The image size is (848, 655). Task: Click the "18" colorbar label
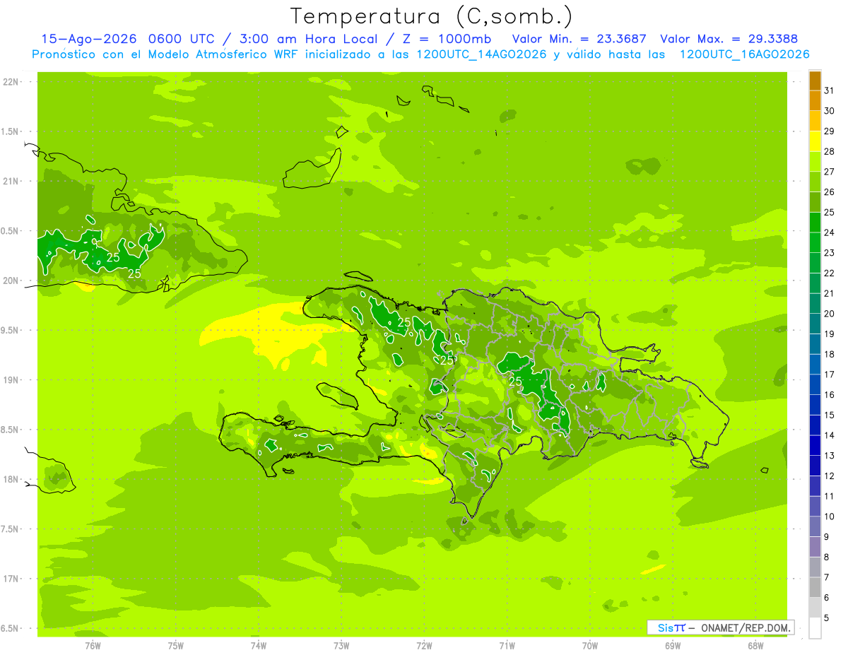pyautogui.click(x=830, y=354)
